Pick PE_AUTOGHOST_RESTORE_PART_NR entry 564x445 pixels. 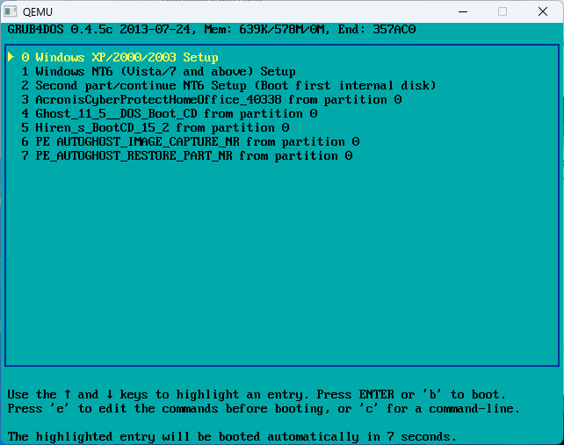coord(186,155)
